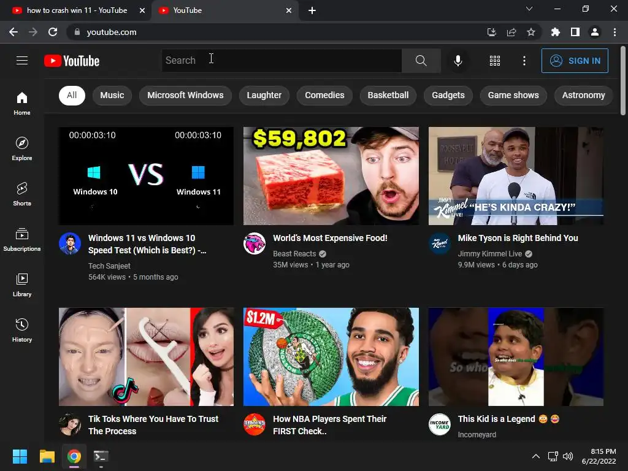Image resolution: width=628 pixels, height=471 pixels.
Task: Select the YouTube browser tab
Action: click(224, 10)
